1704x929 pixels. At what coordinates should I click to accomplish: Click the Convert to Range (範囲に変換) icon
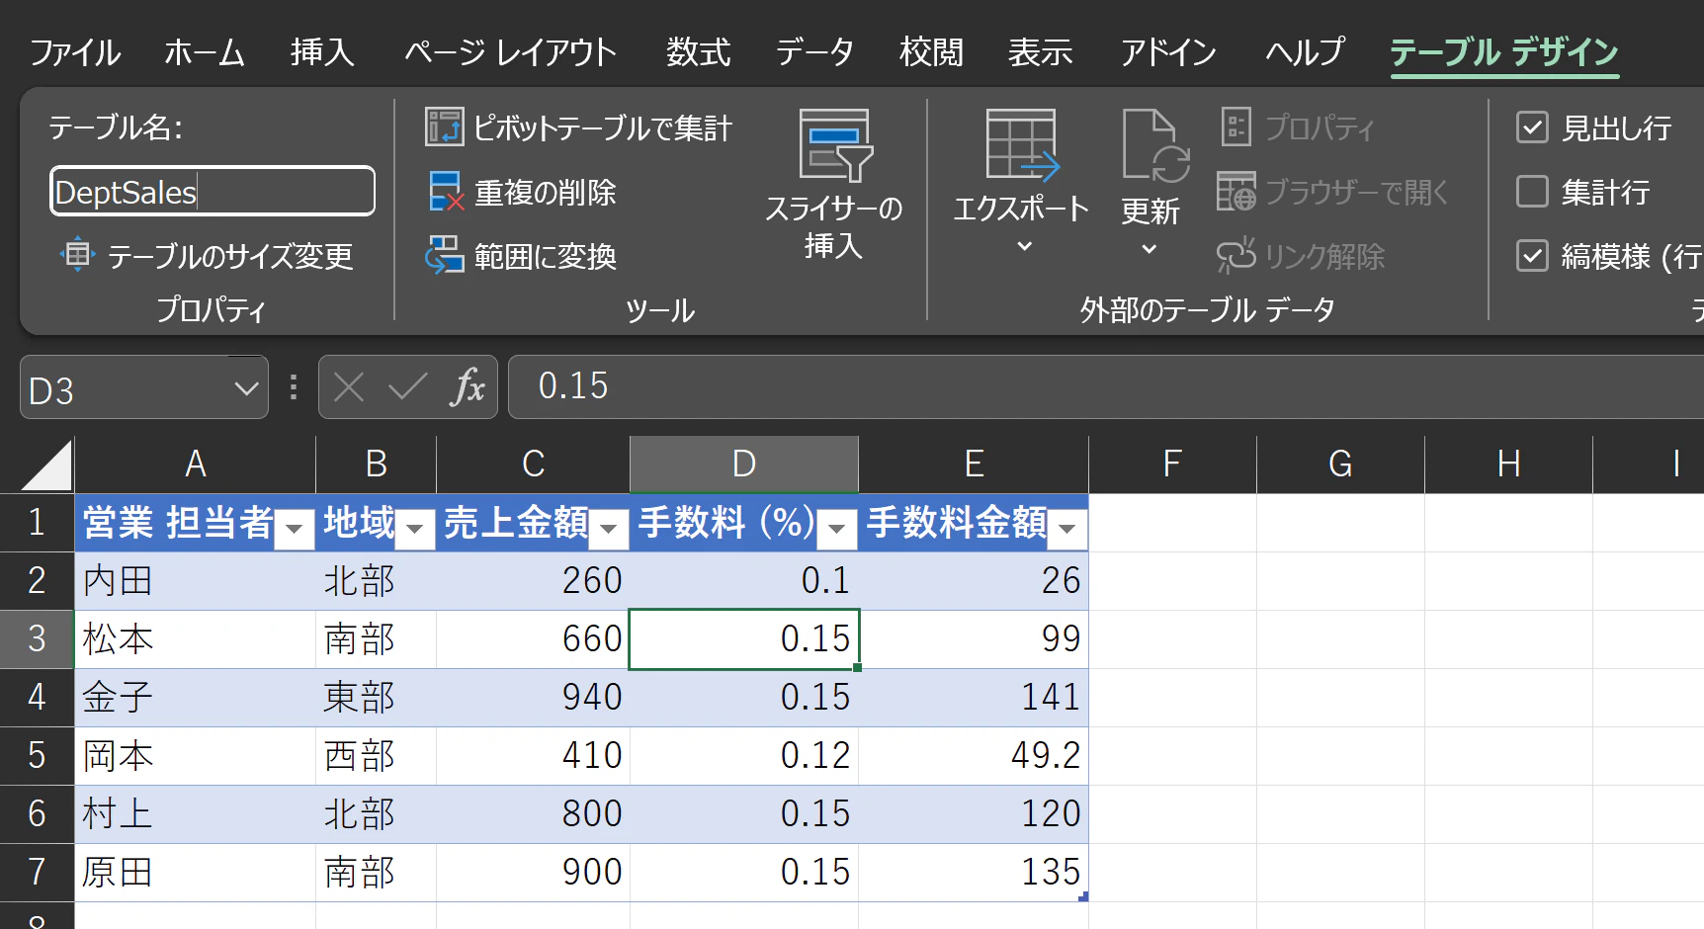tap(444, 255)
